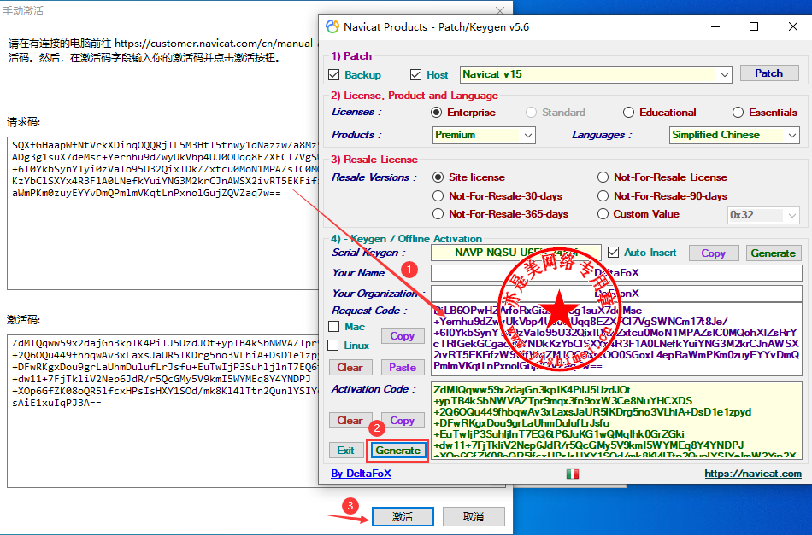Select Not-For-Resale-365-days radio button
Viewport: 812px width, 535px height.
[438, 214]
